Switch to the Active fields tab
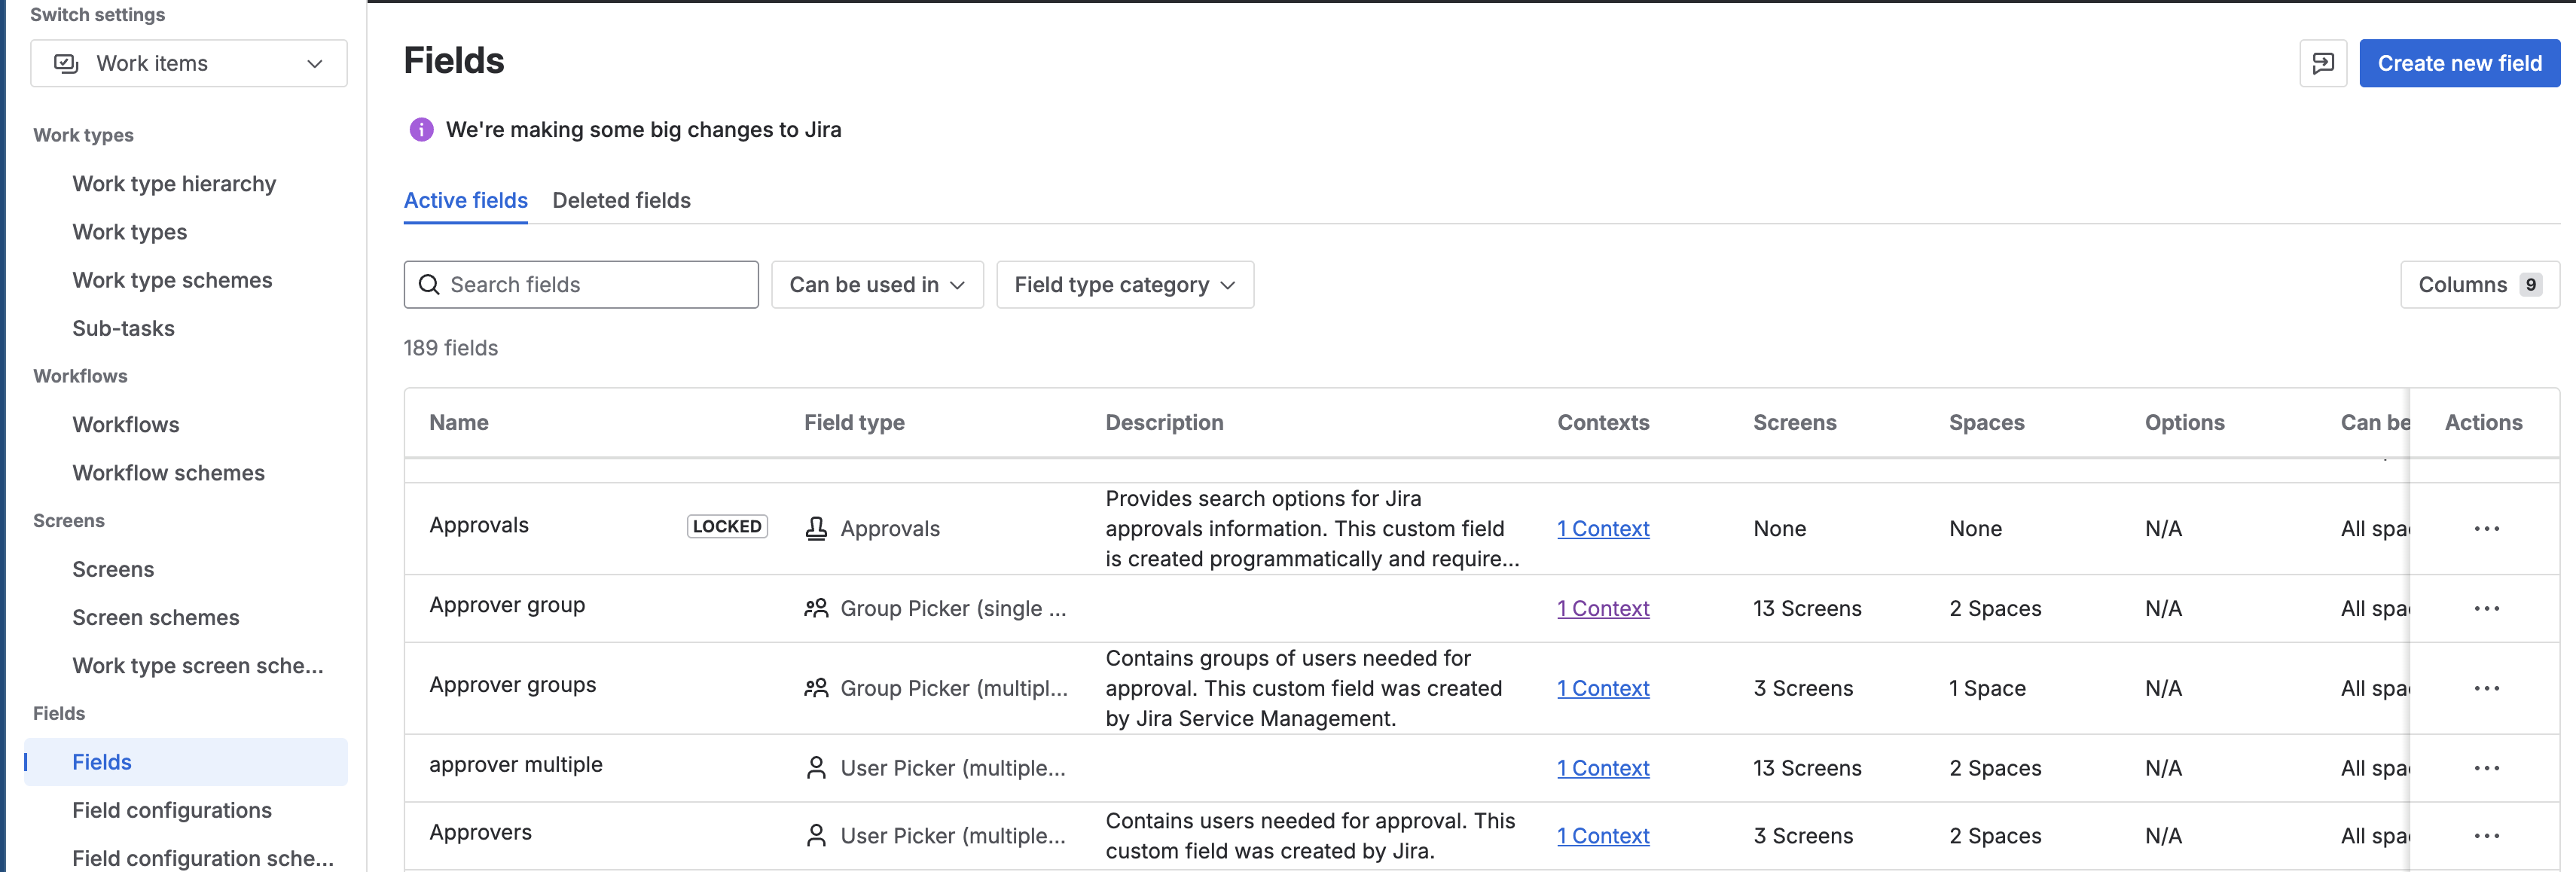Viewport: 2576px width, 872px height. click(x=465, y=200)
